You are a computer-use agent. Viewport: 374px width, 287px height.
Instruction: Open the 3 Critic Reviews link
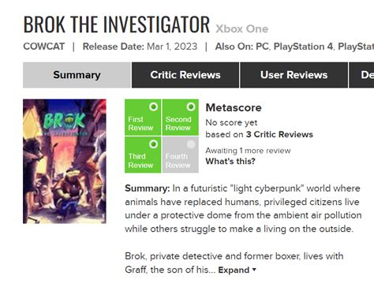pos(279,134)
